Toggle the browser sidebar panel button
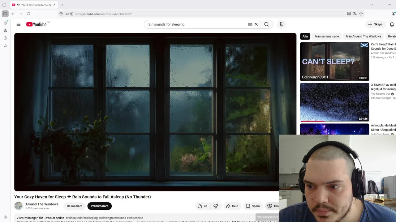This screenshot has width=396, height=222. [5, 14]
